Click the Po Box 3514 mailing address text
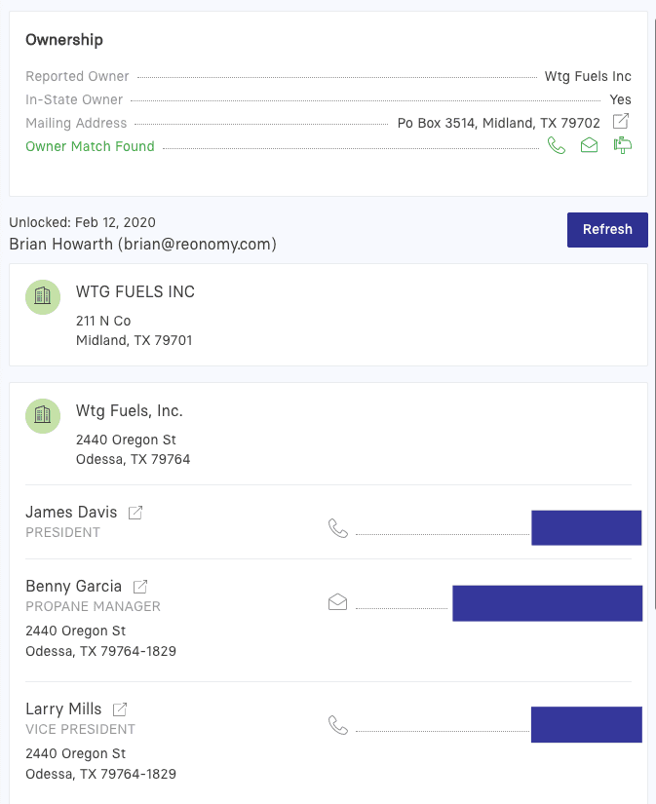 click(498, 123)
